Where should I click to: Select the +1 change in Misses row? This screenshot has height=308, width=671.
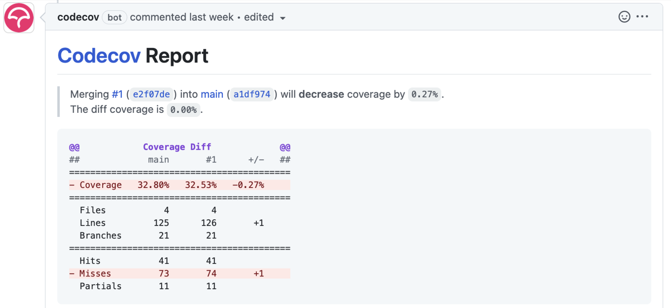(x=259, y=274)
